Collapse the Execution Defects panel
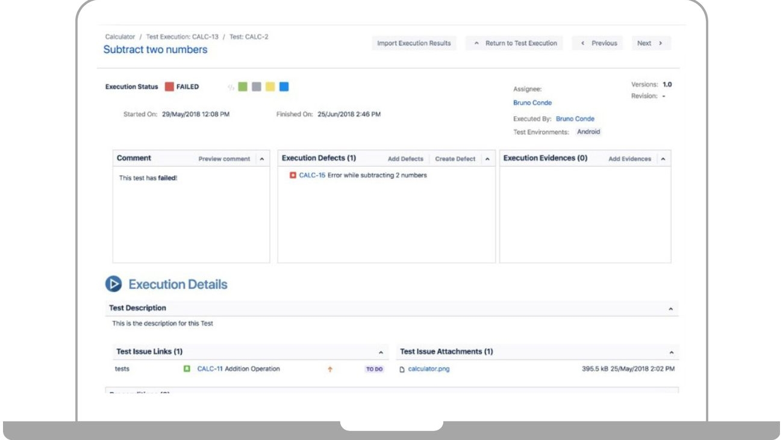 487,159
